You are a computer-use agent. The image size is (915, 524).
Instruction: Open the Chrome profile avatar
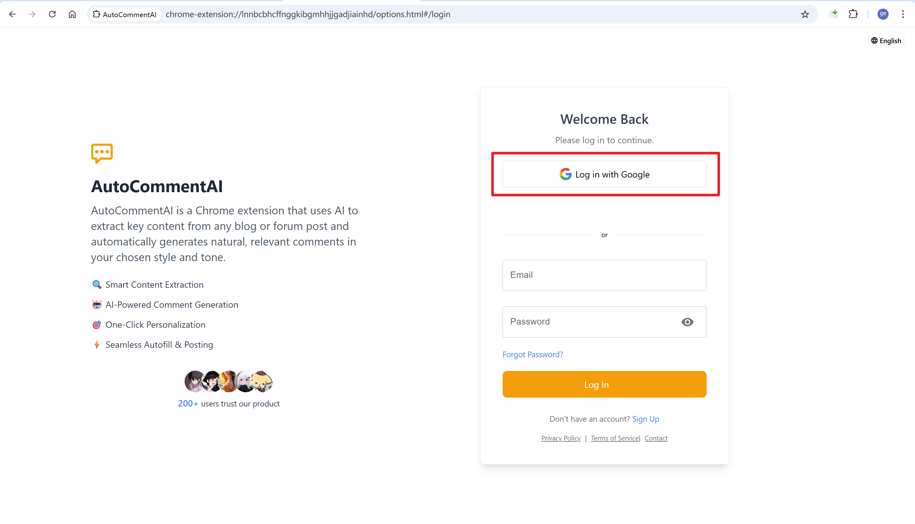(883, 14)
